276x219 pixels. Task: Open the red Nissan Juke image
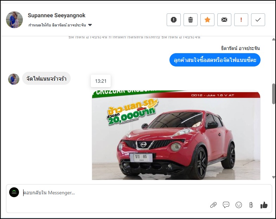[176, 135]
